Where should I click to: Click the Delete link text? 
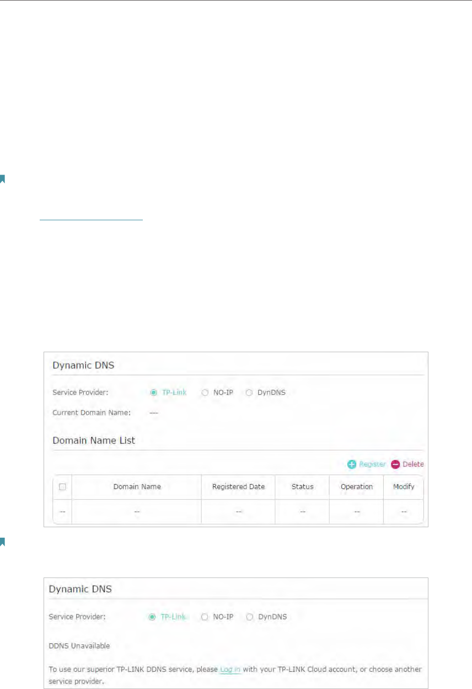click(413, 464)
